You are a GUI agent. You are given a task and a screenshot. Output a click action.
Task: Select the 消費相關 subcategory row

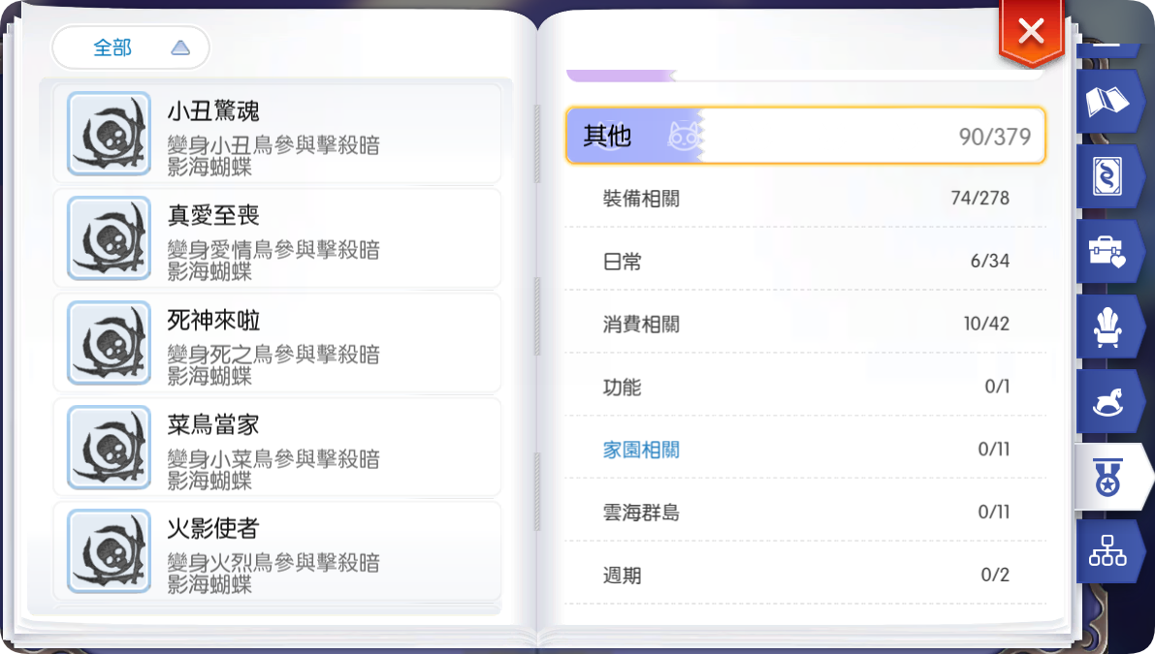(805, 324)
